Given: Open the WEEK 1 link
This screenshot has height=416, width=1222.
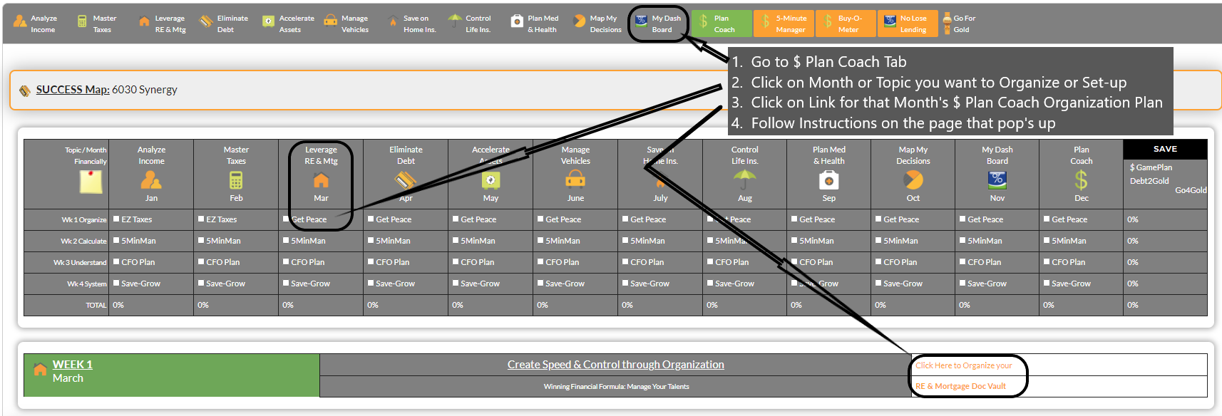Looking at the screenshot, I should coord(72,365).
